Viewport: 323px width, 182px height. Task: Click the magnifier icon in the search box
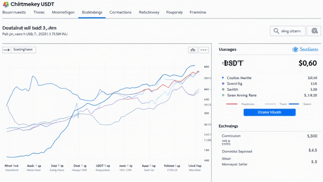click(276, 31)
